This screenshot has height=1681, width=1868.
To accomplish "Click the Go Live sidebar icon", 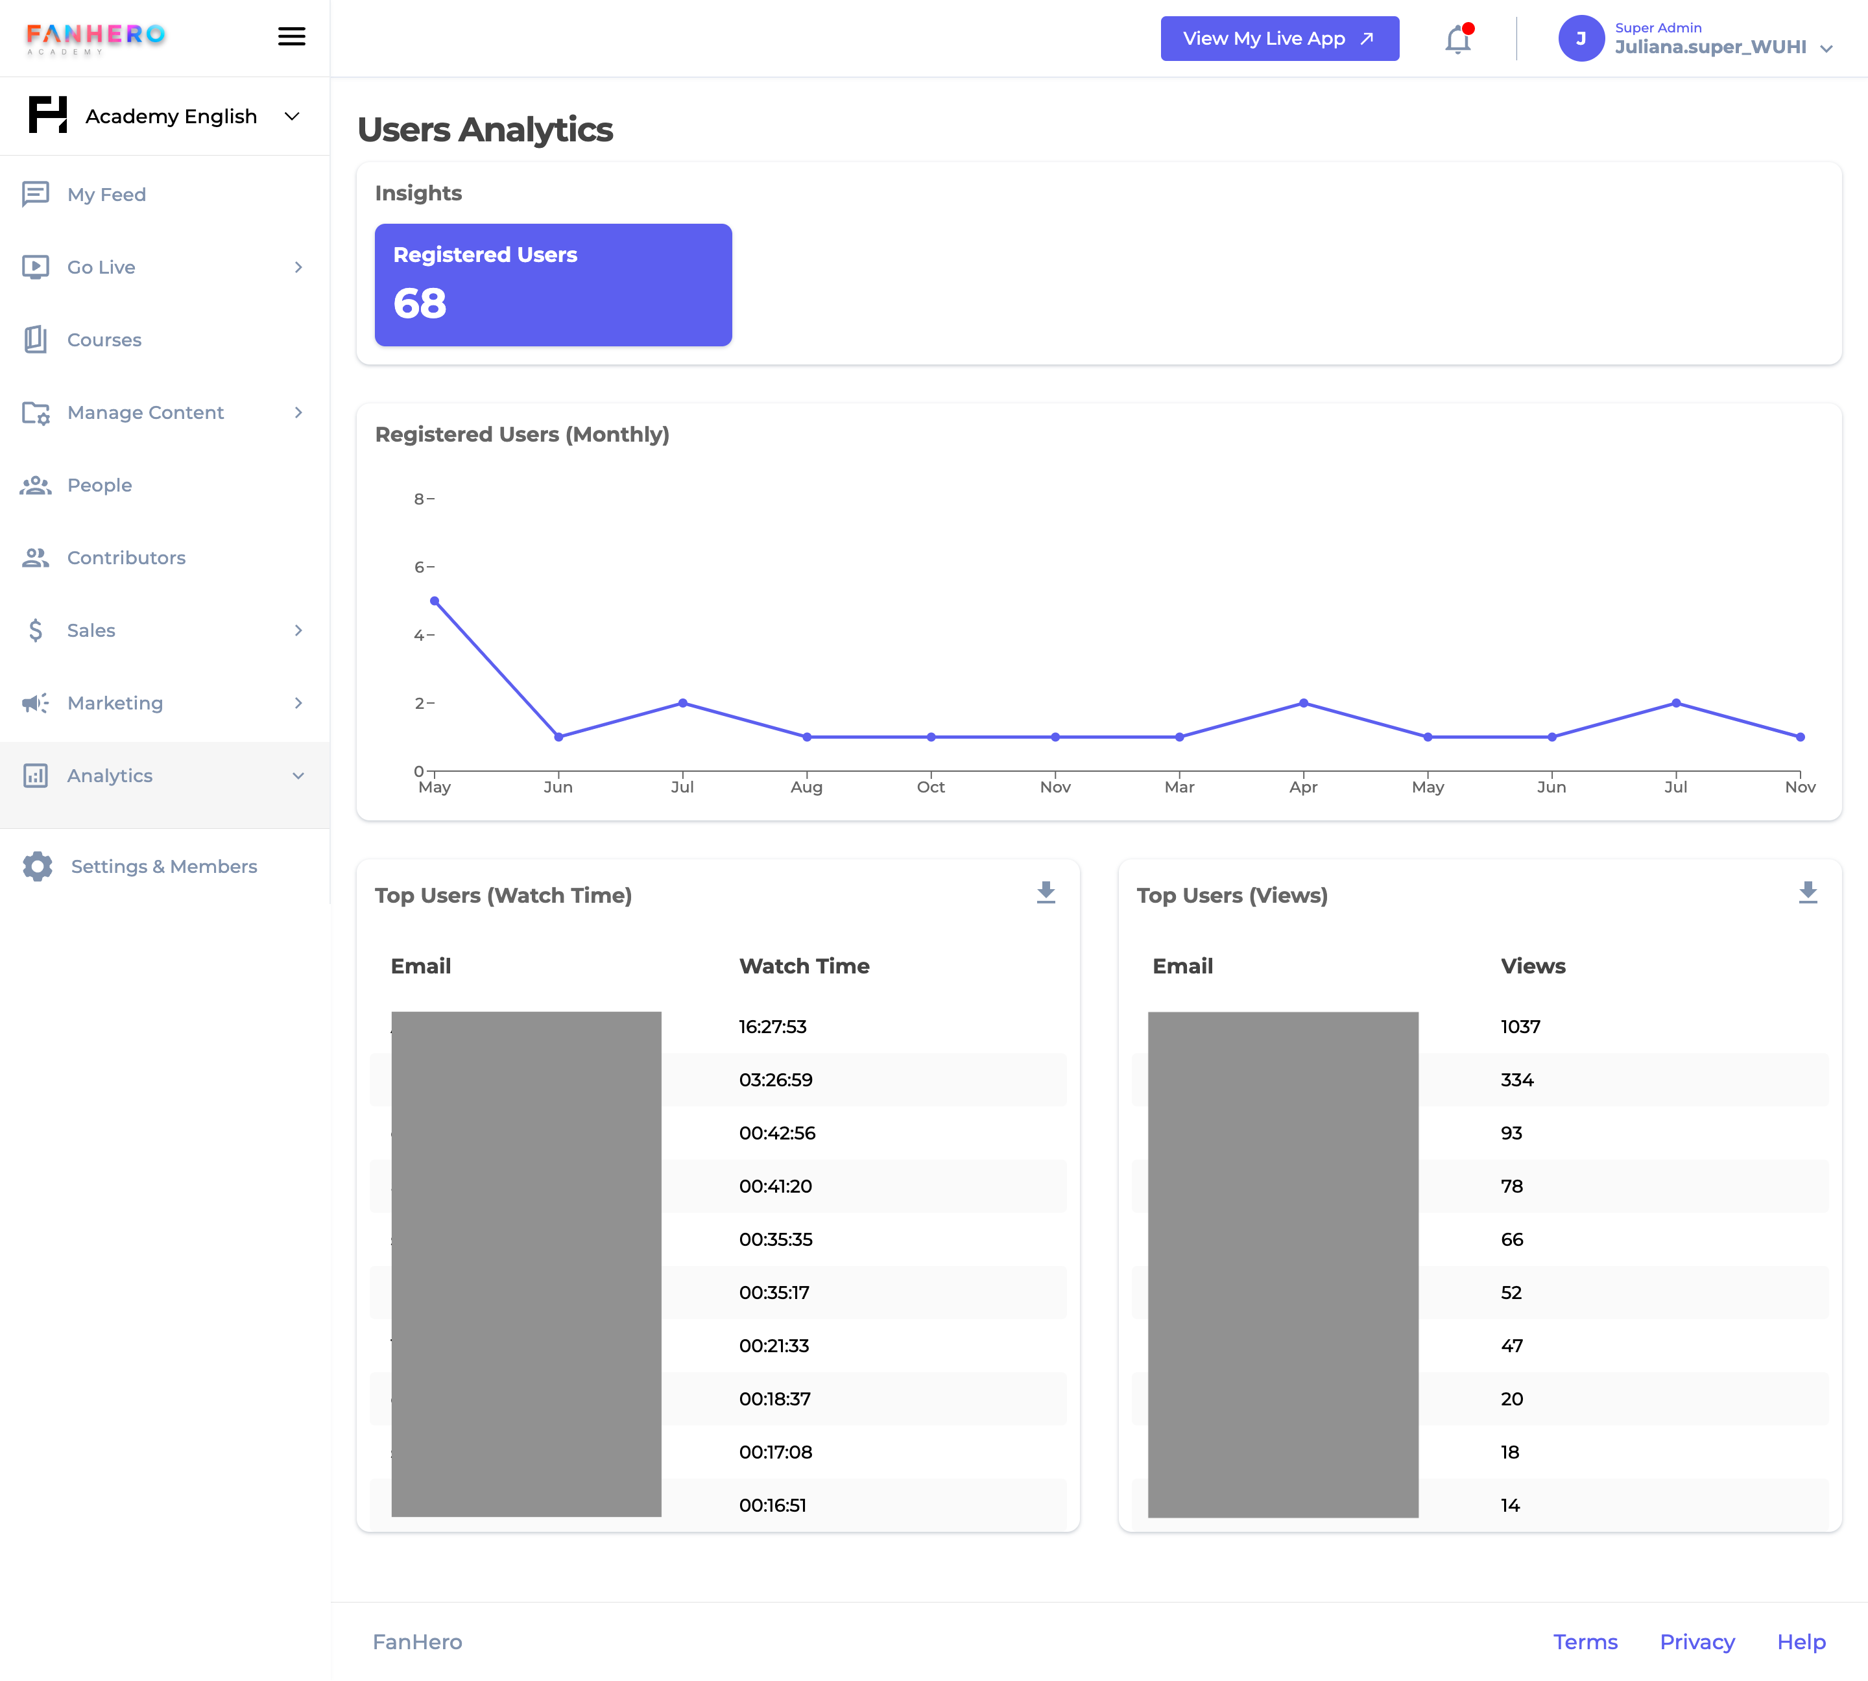I will tap(34, 266).
